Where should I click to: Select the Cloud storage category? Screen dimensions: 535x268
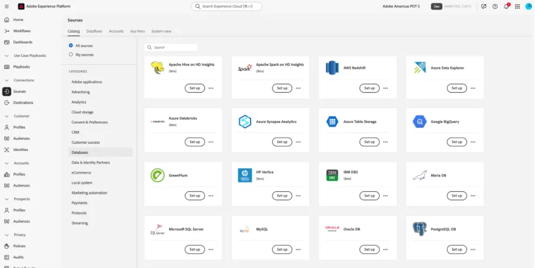pyautogui.click(x=82, y=112)
